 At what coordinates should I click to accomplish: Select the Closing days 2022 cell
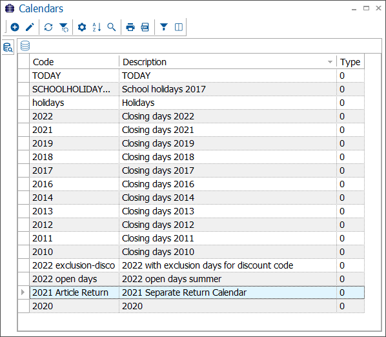pos(228,116)
